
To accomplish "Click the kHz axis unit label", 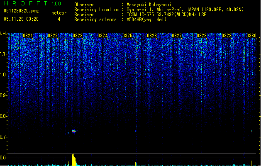I will pos(4,34).
